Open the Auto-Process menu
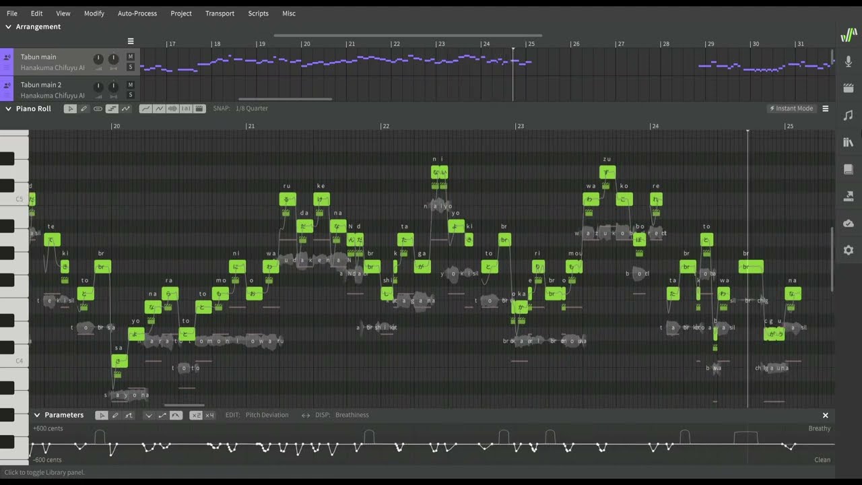 click(137, 13)
